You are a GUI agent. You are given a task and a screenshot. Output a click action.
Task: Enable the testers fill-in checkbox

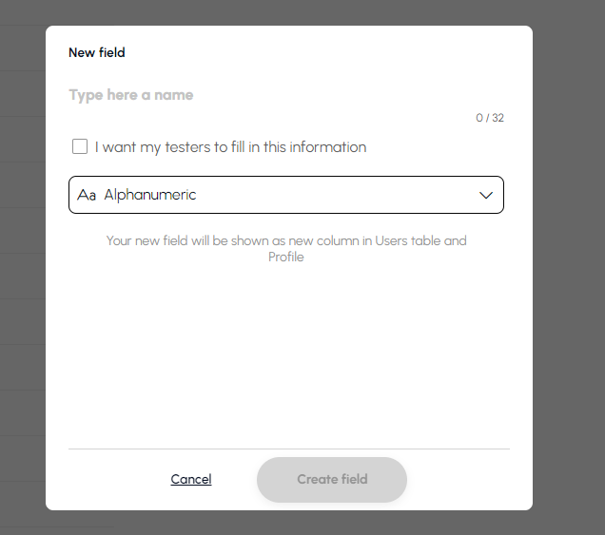pyautogui.click(x=80, y=147)
